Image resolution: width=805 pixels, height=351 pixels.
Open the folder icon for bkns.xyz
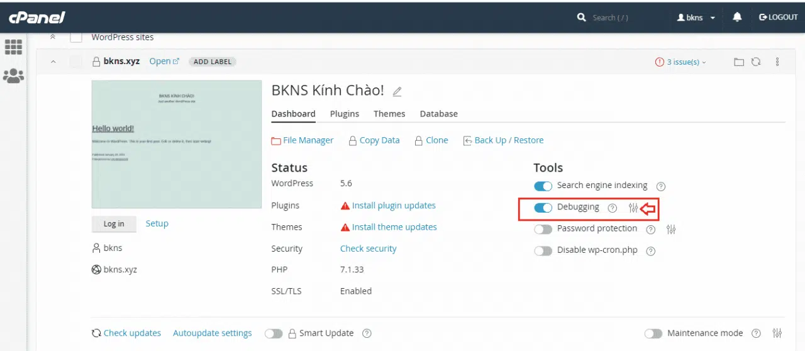click(x=739, y=62)
